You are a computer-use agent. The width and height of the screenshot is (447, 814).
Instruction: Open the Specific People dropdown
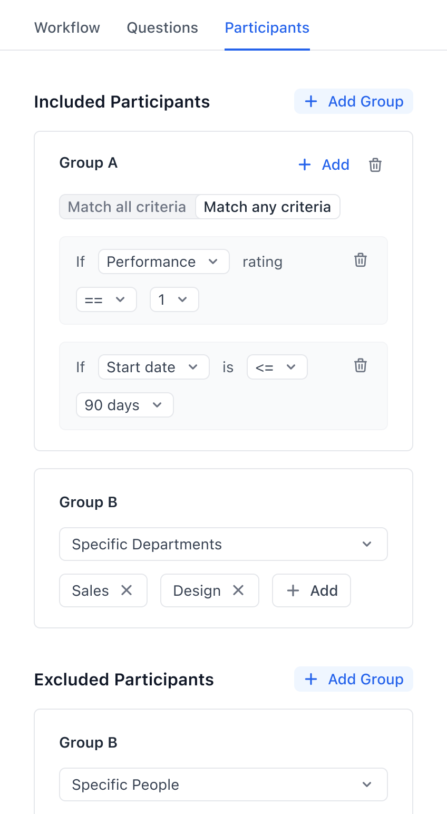(223, 784)
